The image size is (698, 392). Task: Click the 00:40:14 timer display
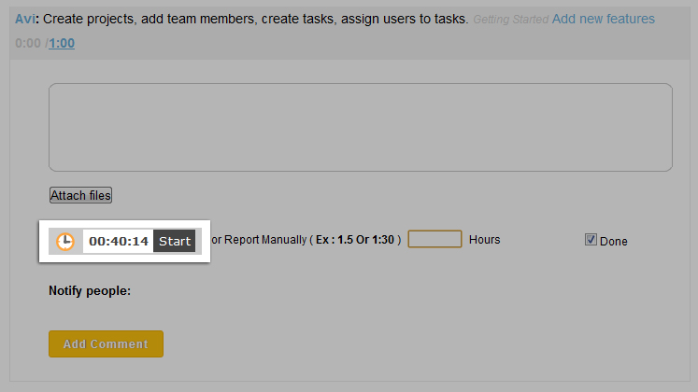[119, 241]
